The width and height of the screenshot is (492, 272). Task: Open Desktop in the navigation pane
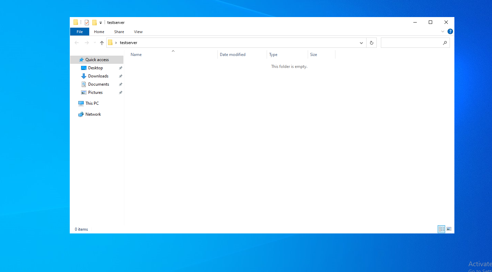[95, 68]
